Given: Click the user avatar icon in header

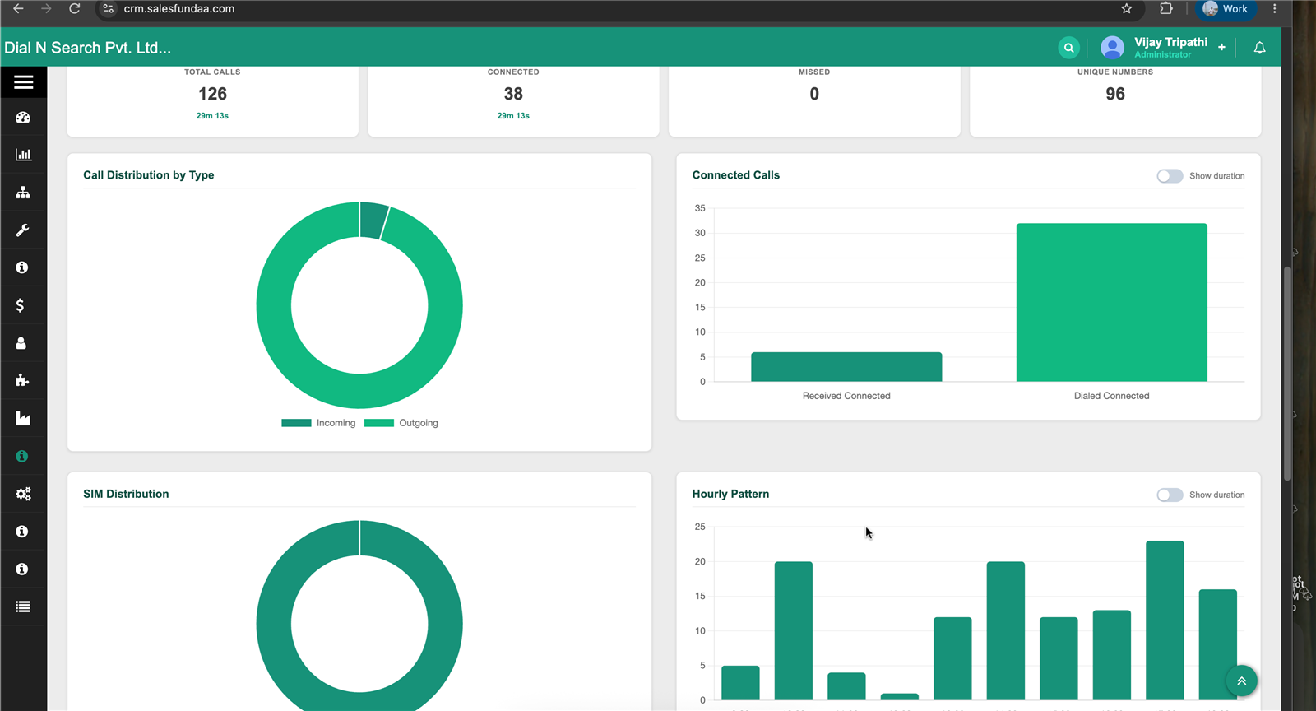Looking at the screenshot, I should tap(1112, 48).
